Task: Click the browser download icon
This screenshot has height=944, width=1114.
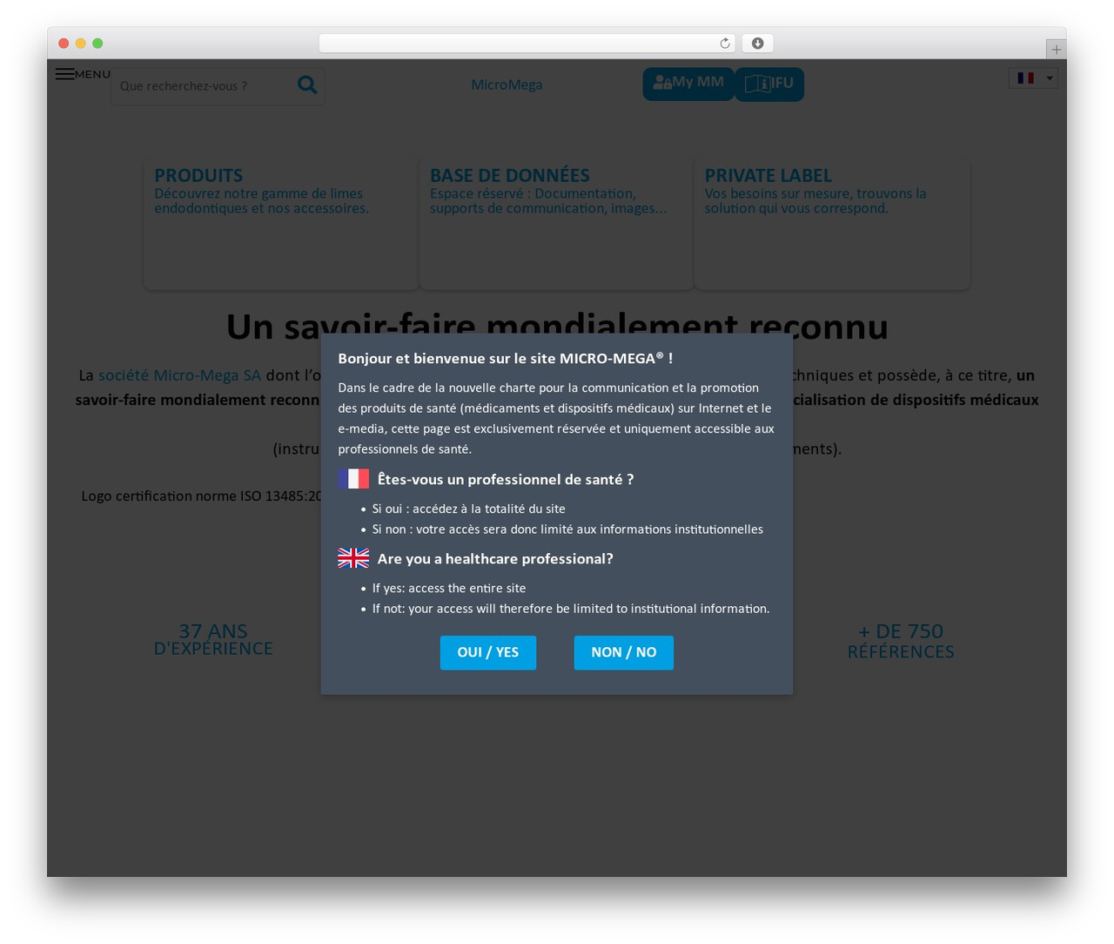Action: (x=758, y=44)
